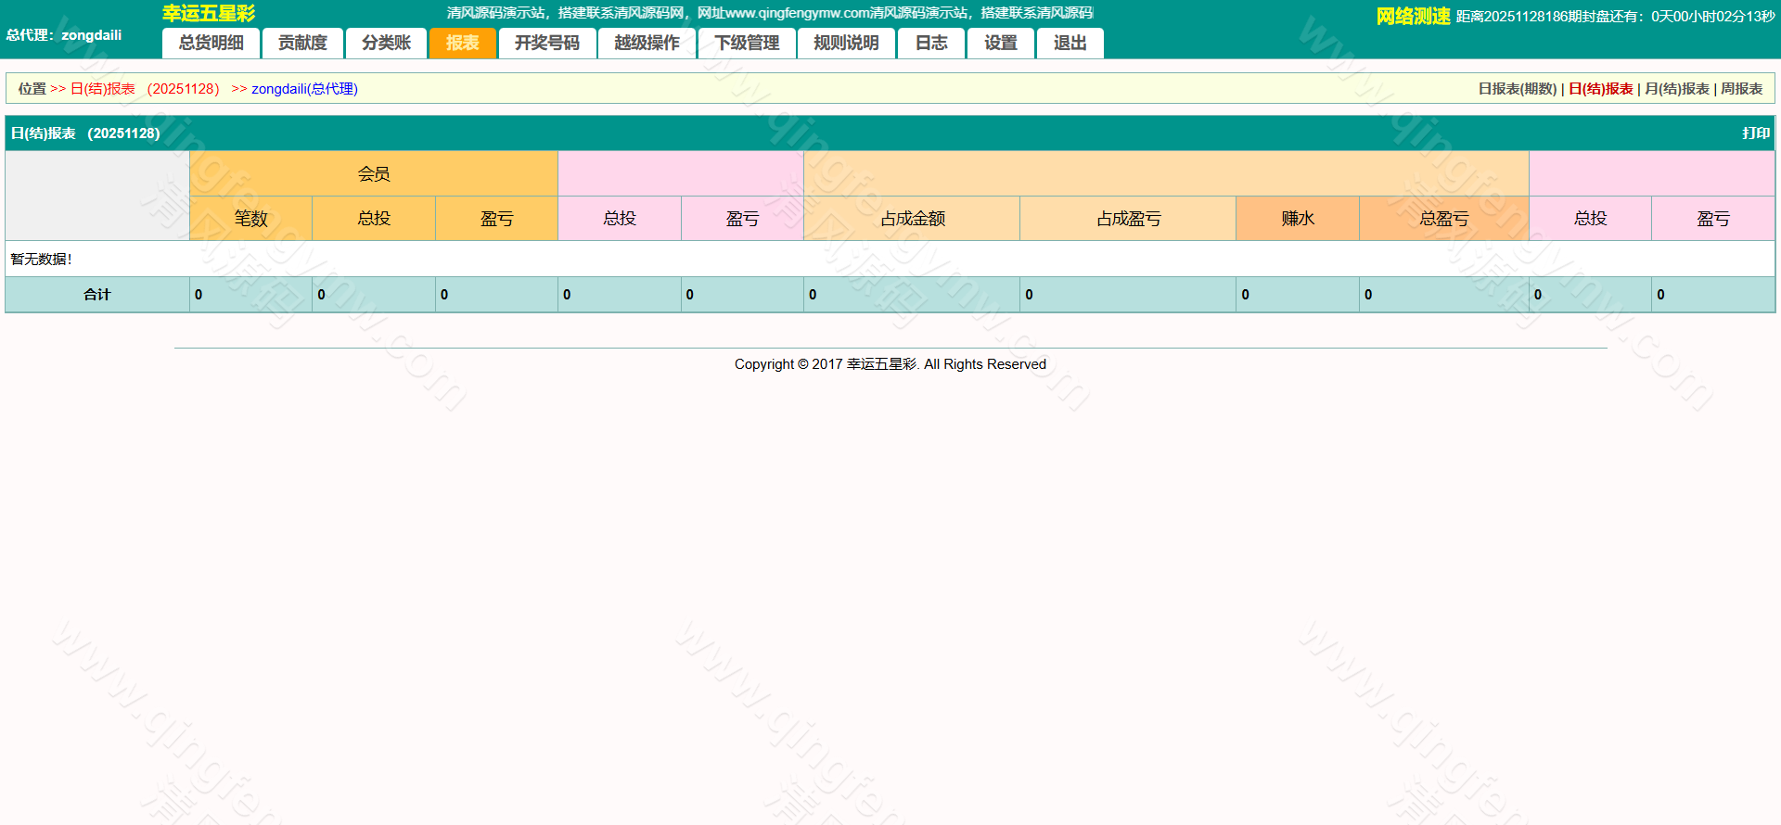Go to the 开奖号码 tab
Screen dimensions: 1781x825
click(x=546, y=43)
